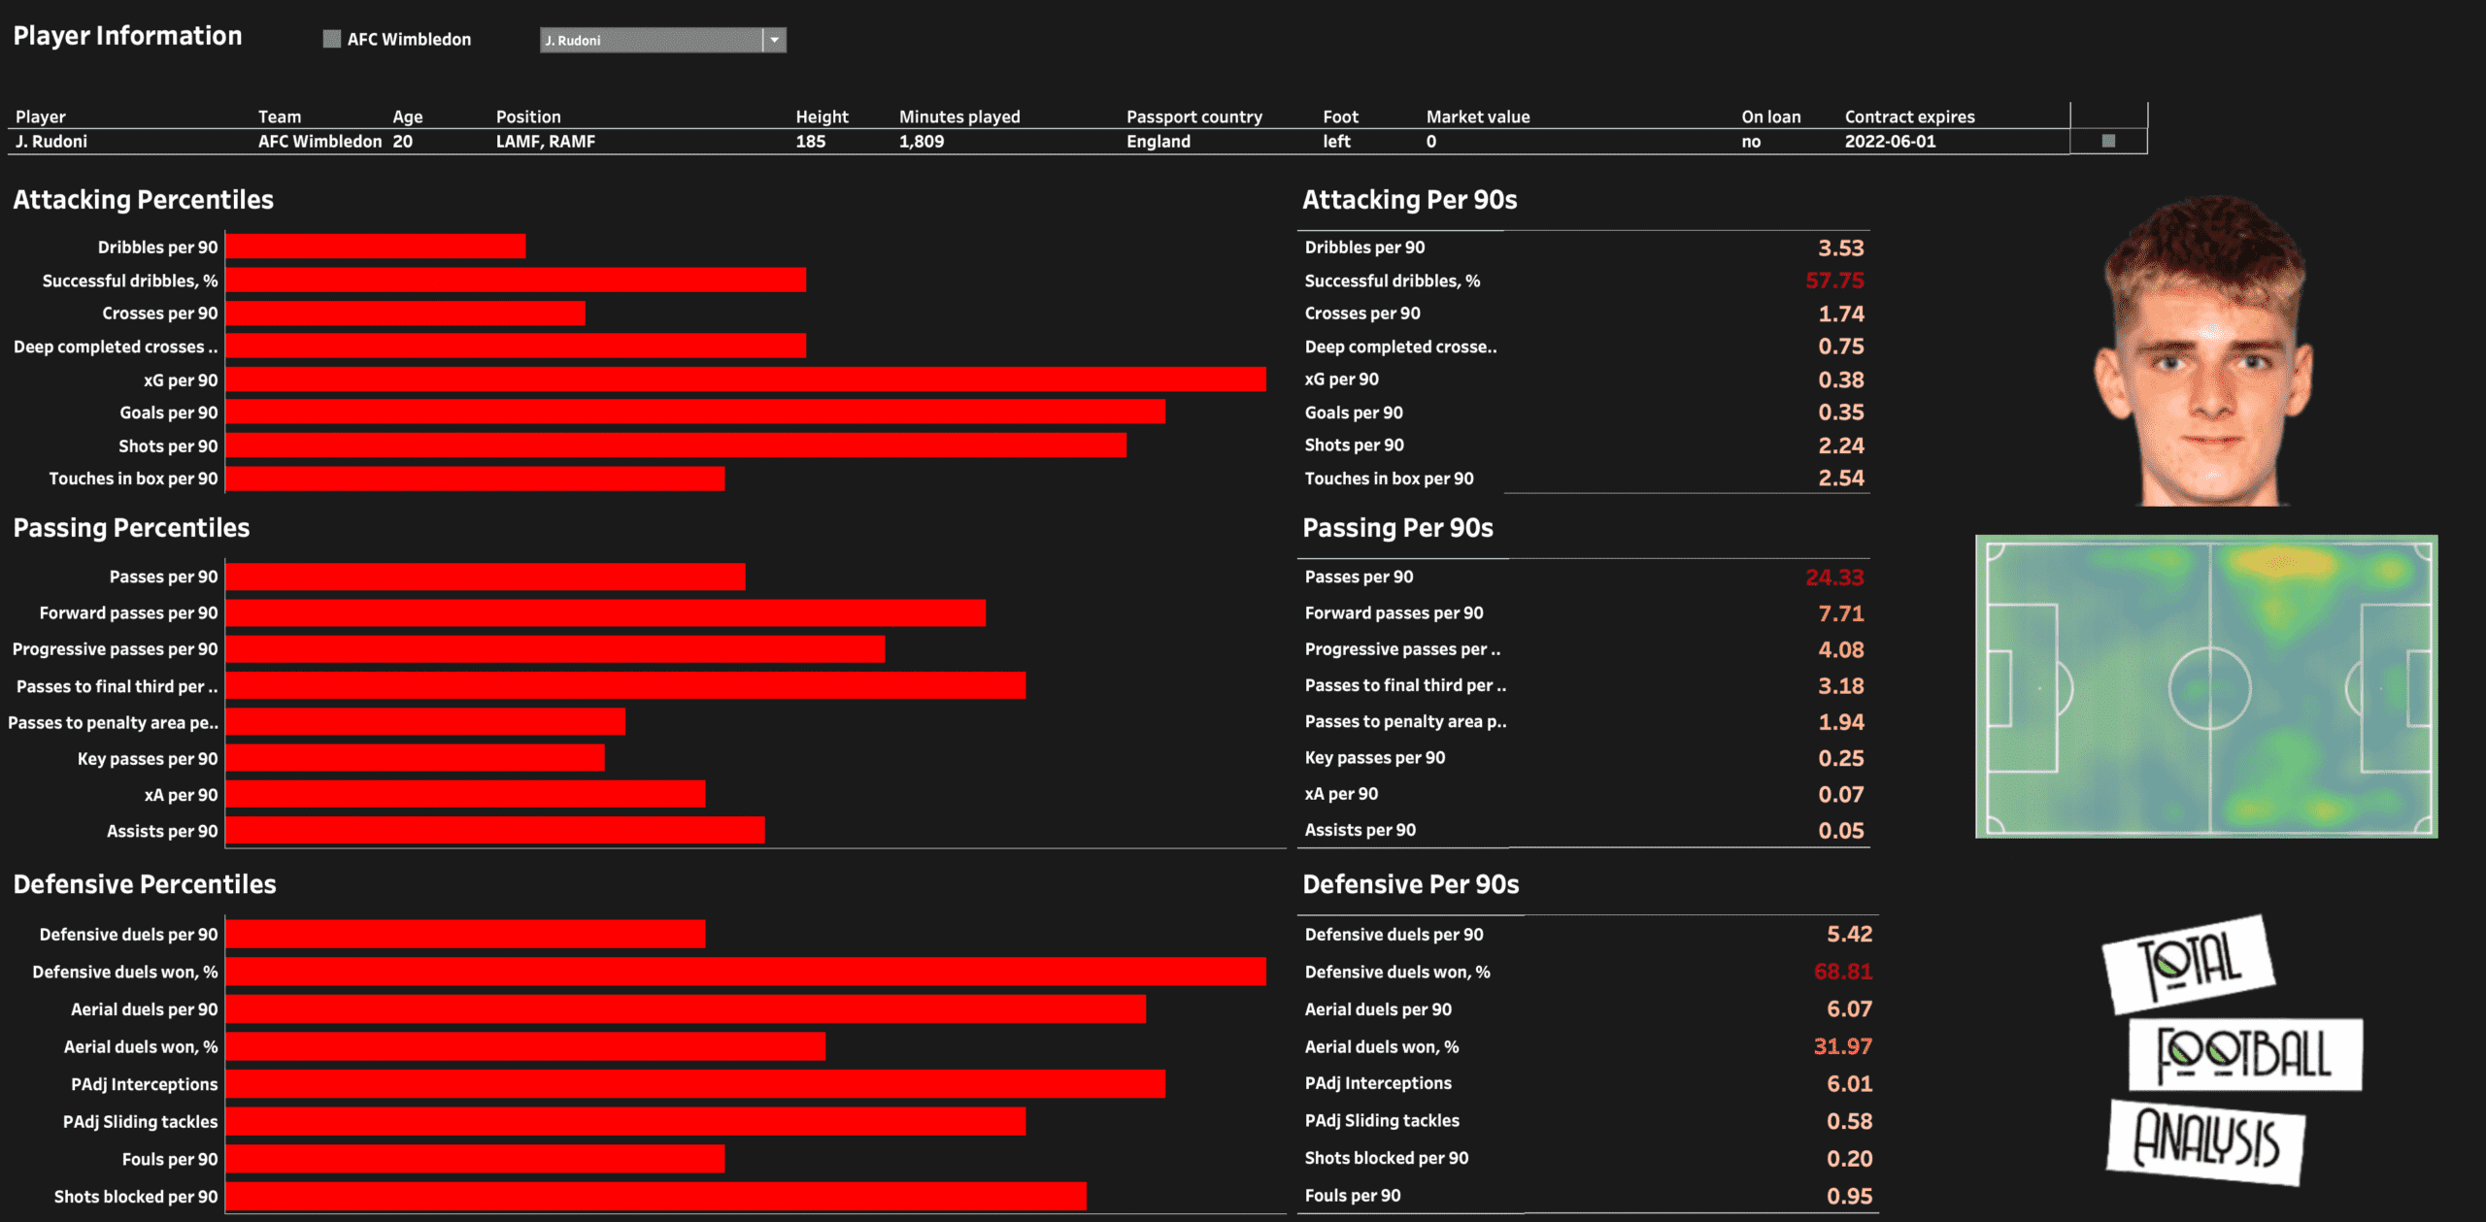2486x1222 pixels.
Task: Click the Market value column header
Action: point(1477,116)
